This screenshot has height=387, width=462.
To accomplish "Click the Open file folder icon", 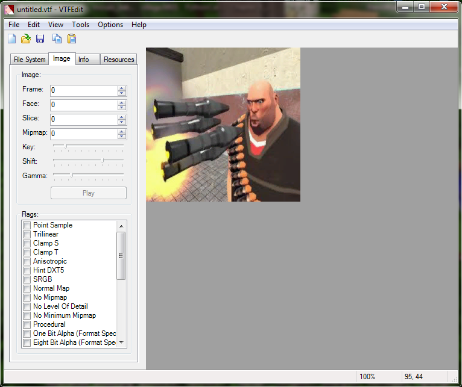I will tap(26, 39).
